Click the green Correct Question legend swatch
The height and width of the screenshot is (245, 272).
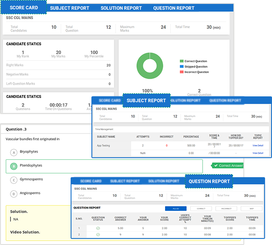point(181,61)
